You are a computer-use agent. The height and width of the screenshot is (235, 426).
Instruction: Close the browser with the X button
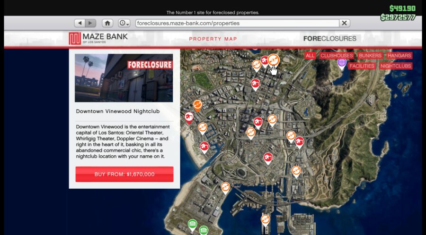coord(344,23)
